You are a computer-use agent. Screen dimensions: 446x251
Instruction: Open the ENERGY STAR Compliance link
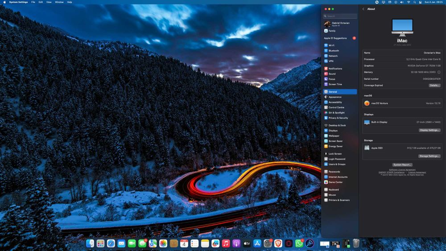coord(392,173)
